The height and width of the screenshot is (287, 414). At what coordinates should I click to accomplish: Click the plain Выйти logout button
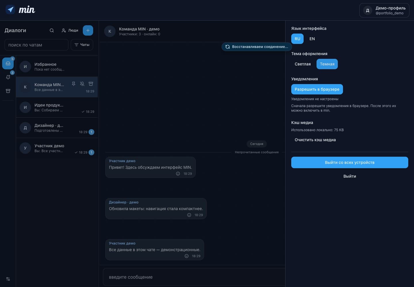point(350,176)
